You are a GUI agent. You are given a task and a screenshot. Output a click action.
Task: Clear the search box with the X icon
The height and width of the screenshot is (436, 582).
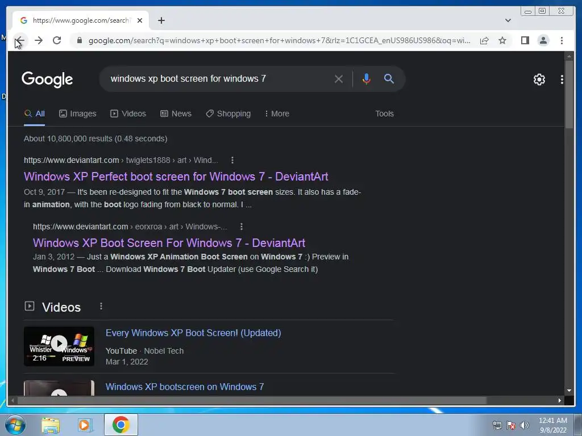pyautogui.click(x=338, y=78)
